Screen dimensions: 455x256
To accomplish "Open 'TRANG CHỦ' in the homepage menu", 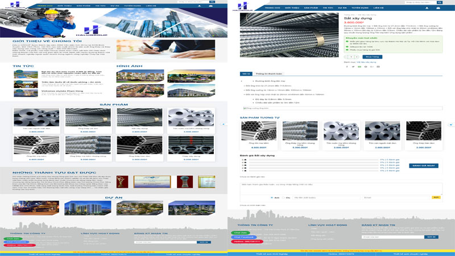I will coord(45,6).
